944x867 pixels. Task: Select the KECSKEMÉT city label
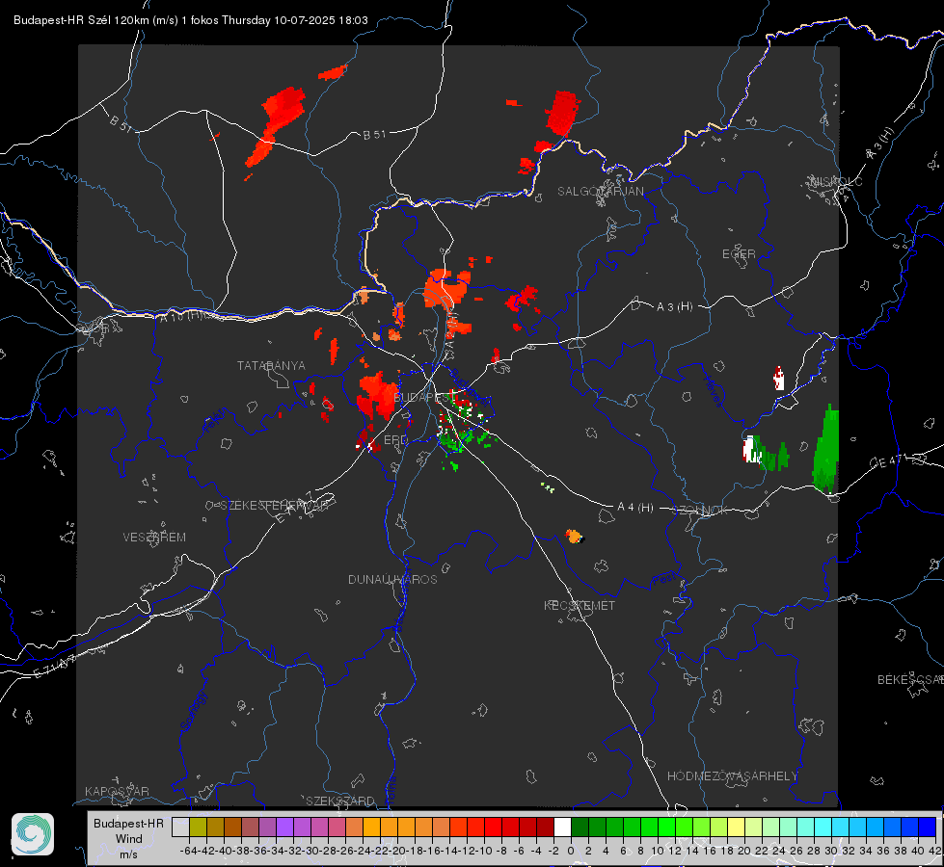pos(580,605)
